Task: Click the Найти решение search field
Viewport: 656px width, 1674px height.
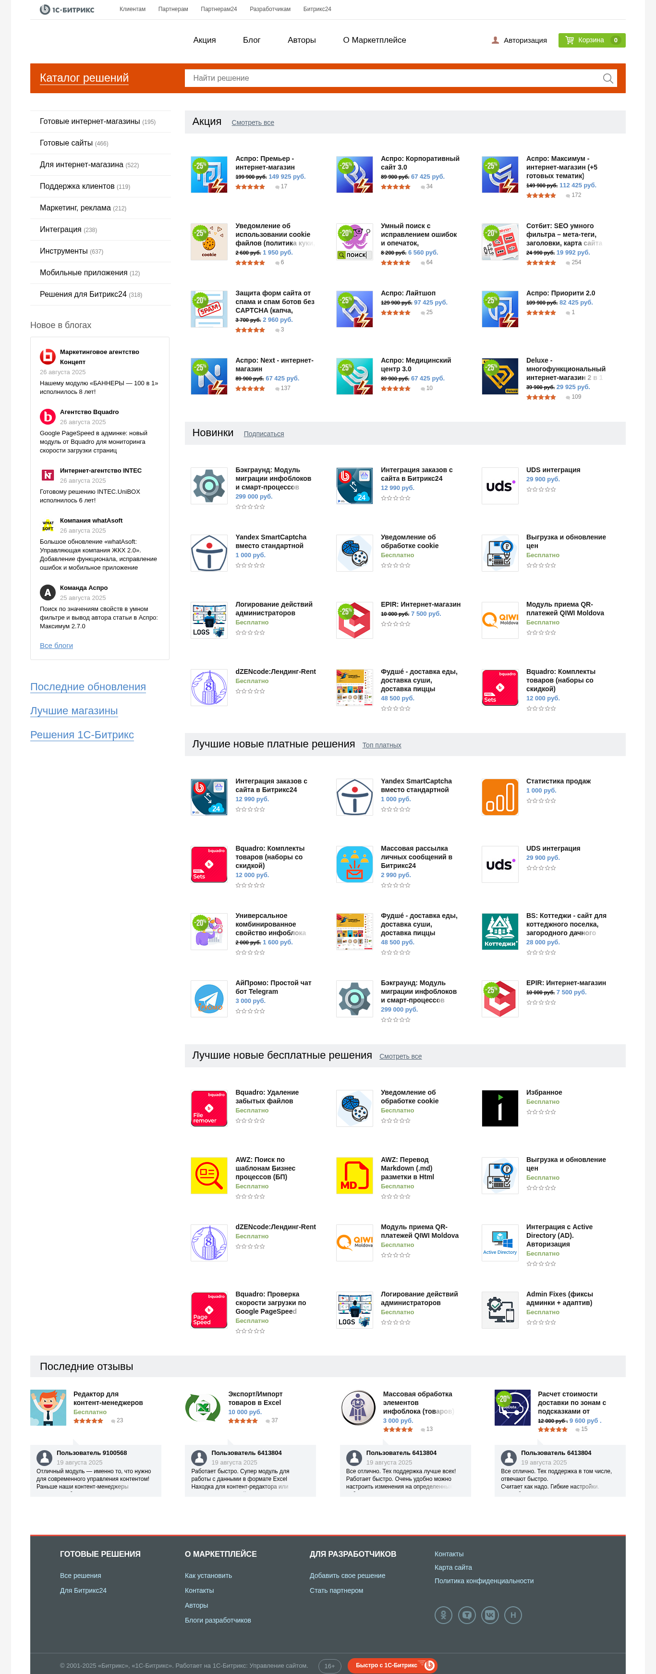Action: point(401,78)
